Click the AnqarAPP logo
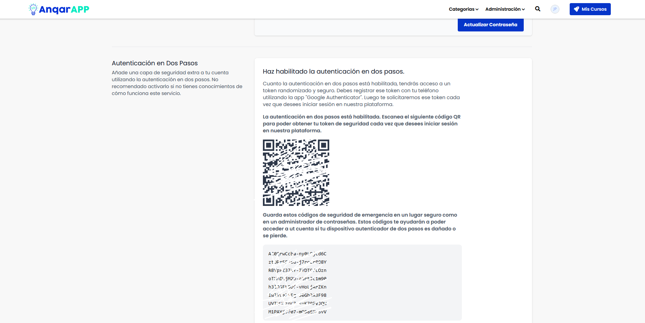645x323 pixels. pos(59,9)
